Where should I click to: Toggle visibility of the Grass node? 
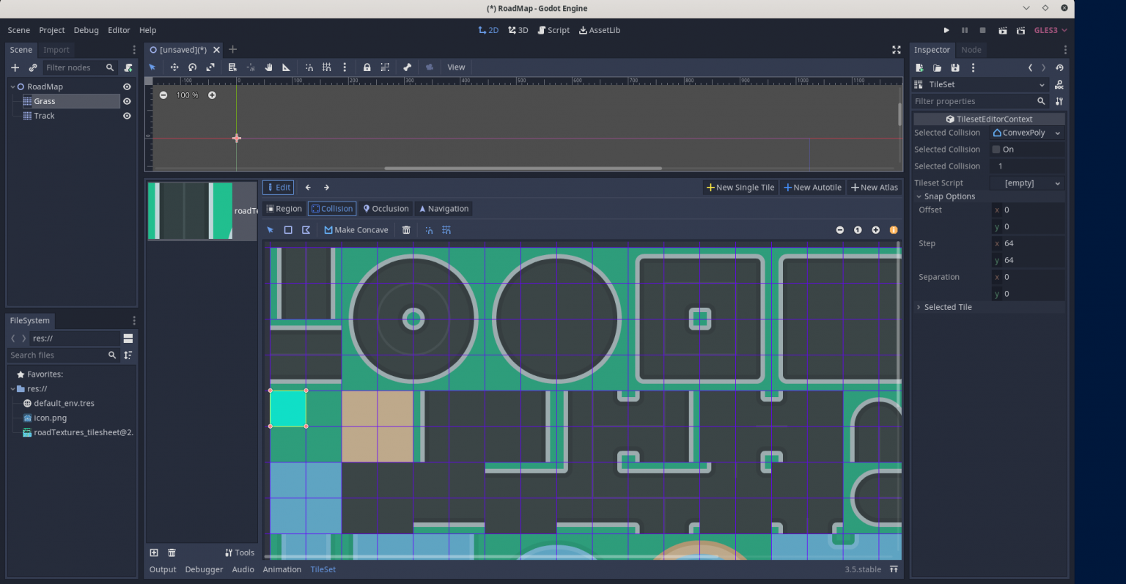pos(126,101)
